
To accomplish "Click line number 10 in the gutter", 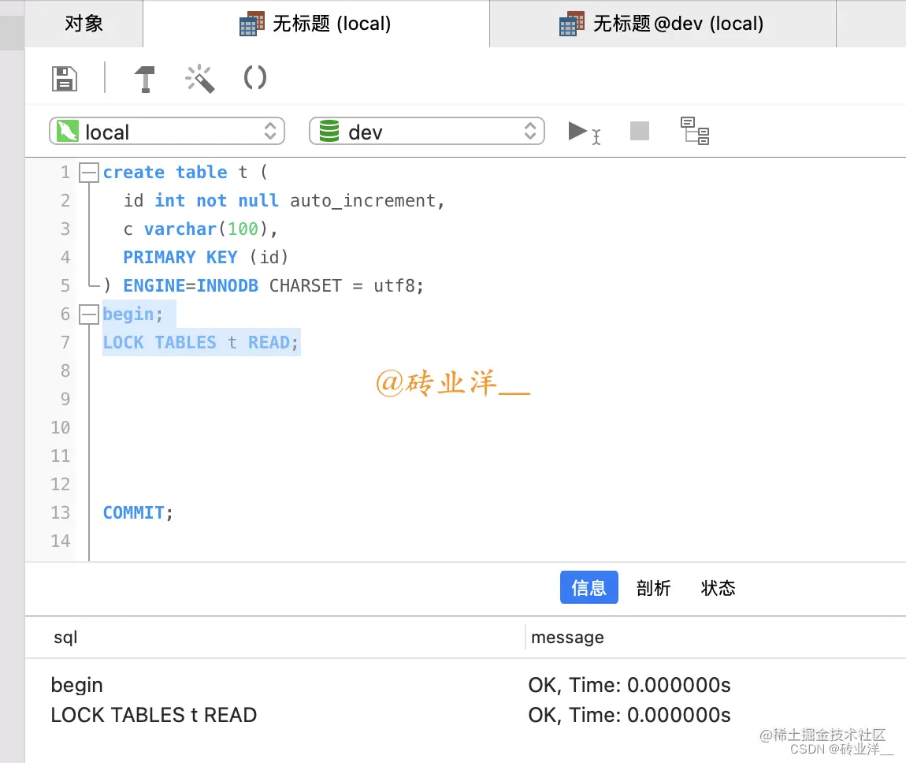I will coord(60,428).
